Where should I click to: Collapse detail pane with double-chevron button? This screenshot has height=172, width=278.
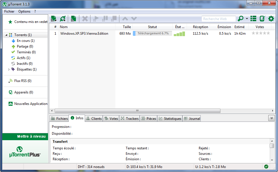271,118
